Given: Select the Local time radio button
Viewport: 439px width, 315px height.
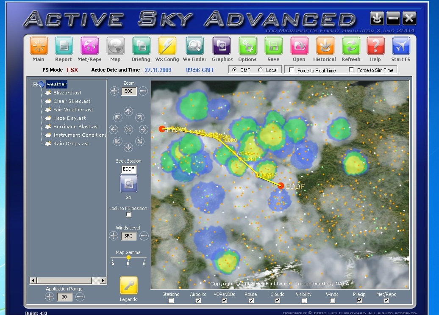Looking at the screenshot, I should coord(260,70).
